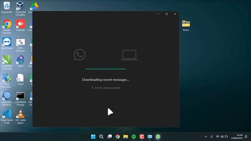Click the green WhatsApp loading progress bar
The width and height of the screenshot is (251, 141).
(105, 69)
